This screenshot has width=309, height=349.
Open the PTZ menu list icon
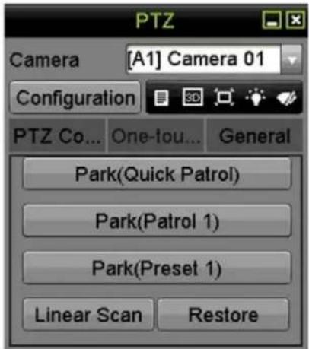pos(161,98)
